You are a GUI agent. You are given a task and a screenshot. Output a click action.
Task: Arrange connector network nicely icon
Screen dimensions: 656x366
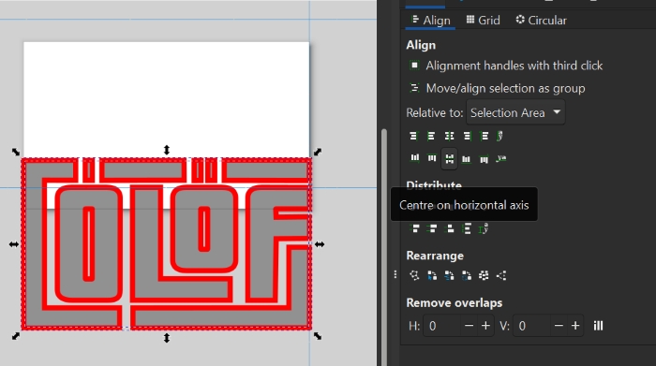pos(414,275)
